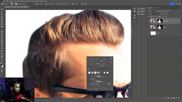Select the Brush tool in the left toolbar
This screenshot has width=182, height=102.
2,29
